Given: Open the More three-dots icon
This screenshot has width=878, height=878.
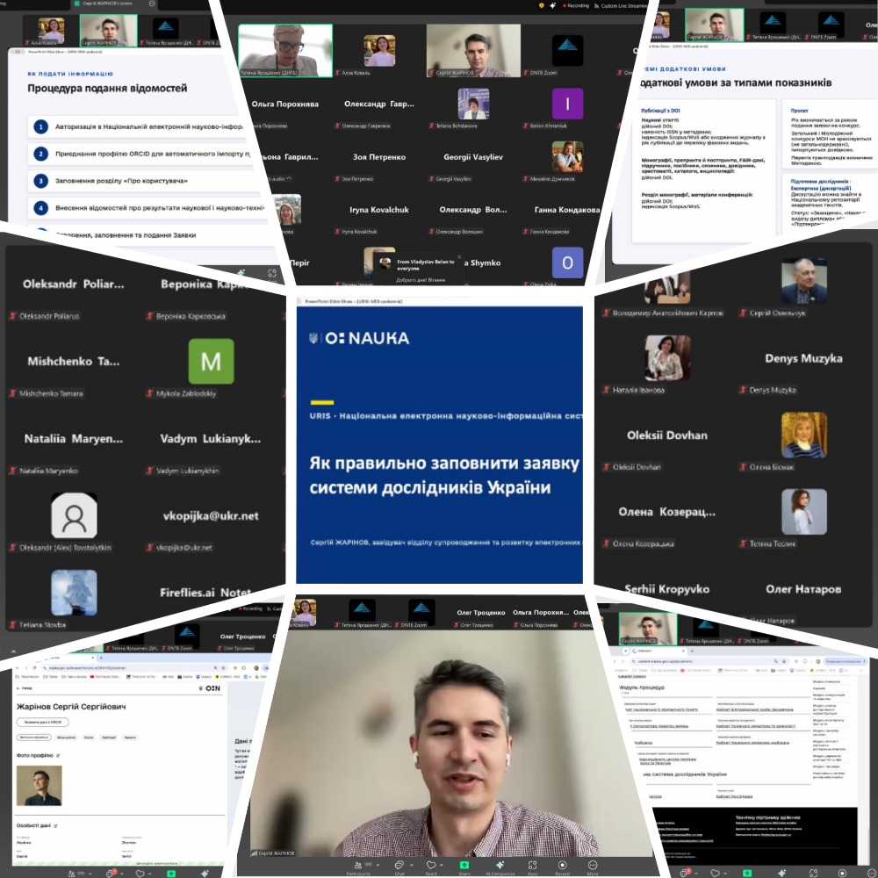Looking at the screenshot, I should 593,865.
